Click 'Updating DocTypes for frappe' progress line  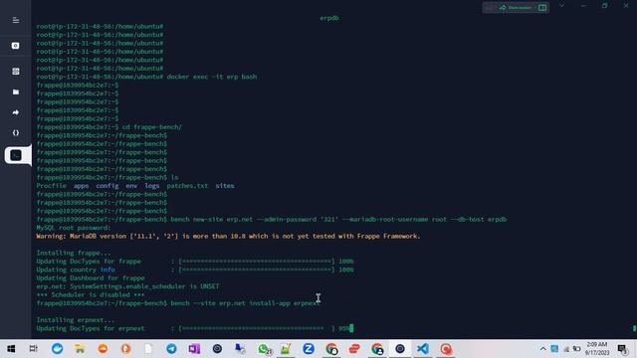(195, 261)
